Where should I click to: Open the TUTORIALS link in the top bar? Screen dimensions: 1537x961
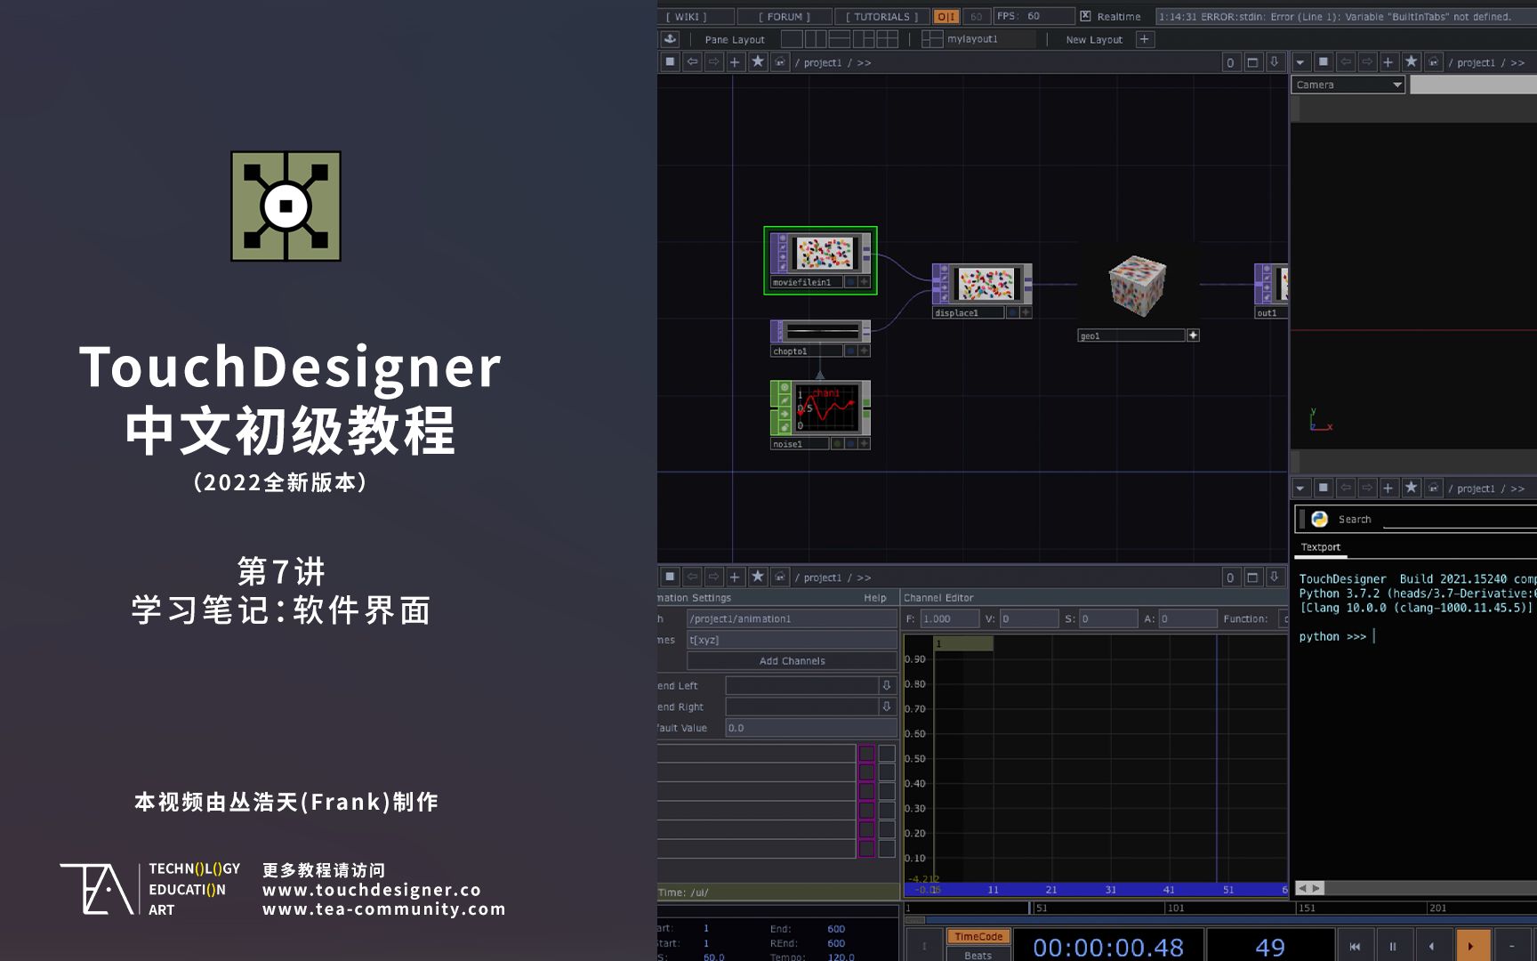[x=882, y=16]
